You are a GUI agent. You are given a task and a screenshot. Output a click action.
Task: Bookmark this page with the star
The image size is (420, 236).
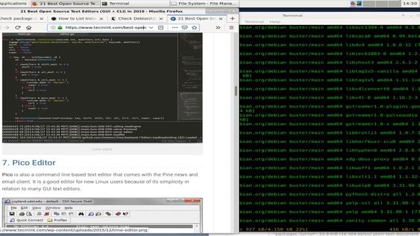tap(194, 28)
